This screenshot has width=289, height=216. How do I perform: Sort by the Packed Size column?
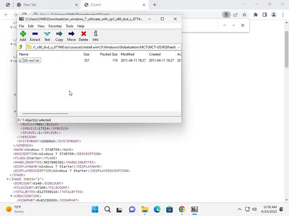click(109, 54)
